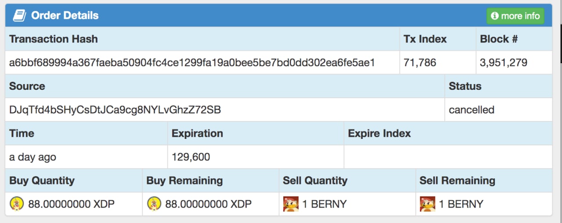
Task: Click the 1 BERNY Sell Quantity value
Action: (324, 204)
